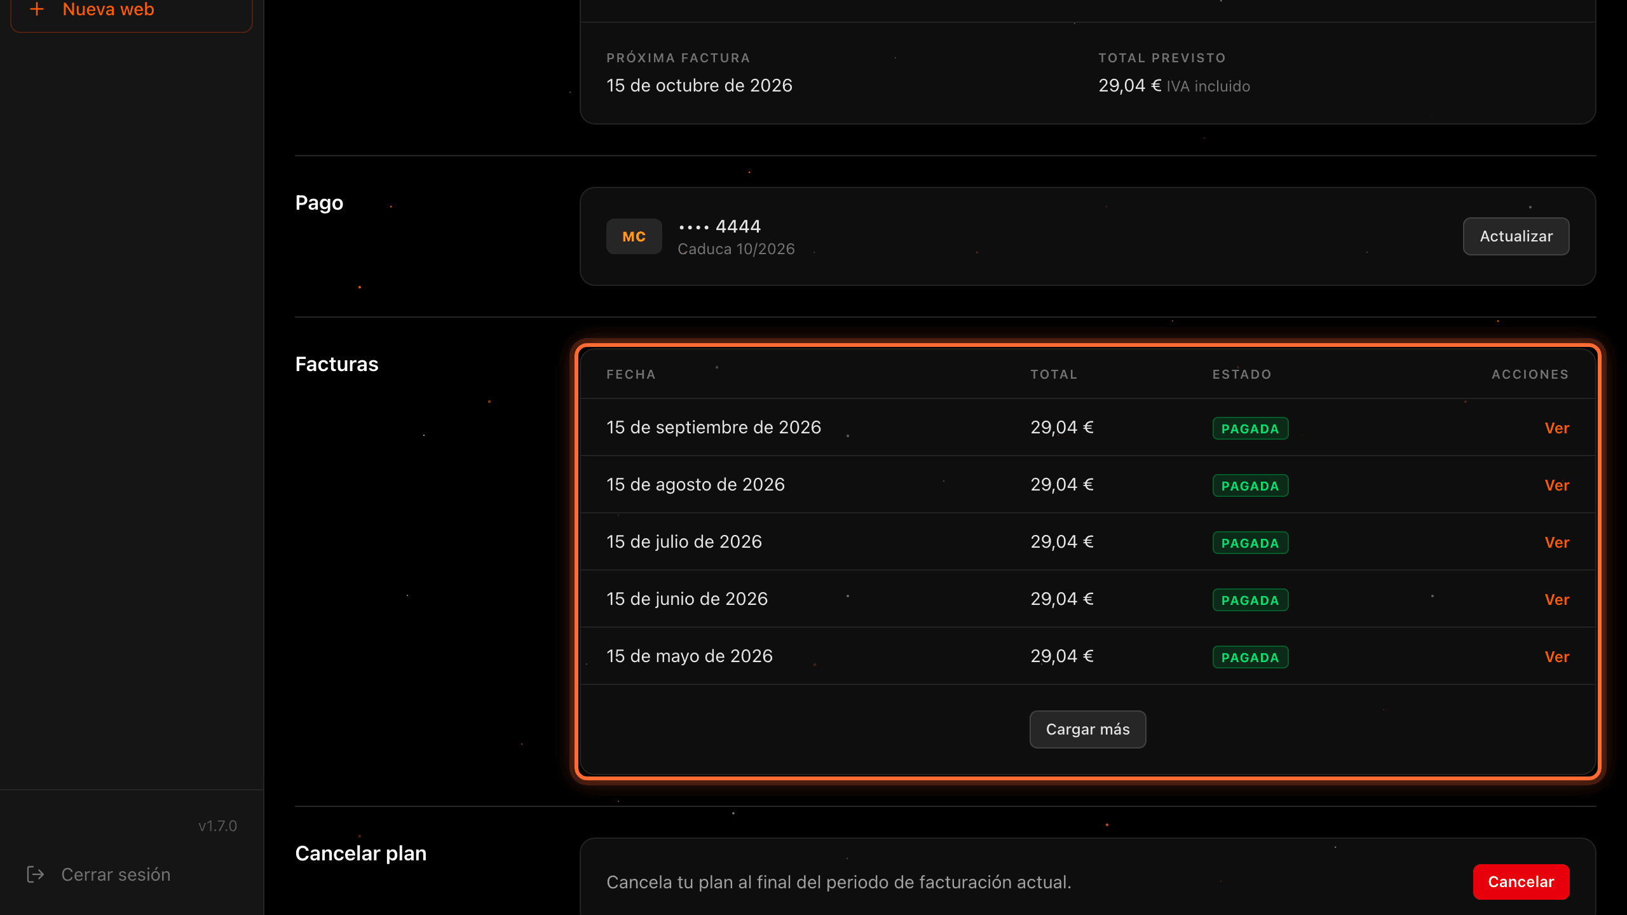Click the logout arrow icon
This screenshot has height=915, width=1627.
pyautogui.click(x=36, y=874)
